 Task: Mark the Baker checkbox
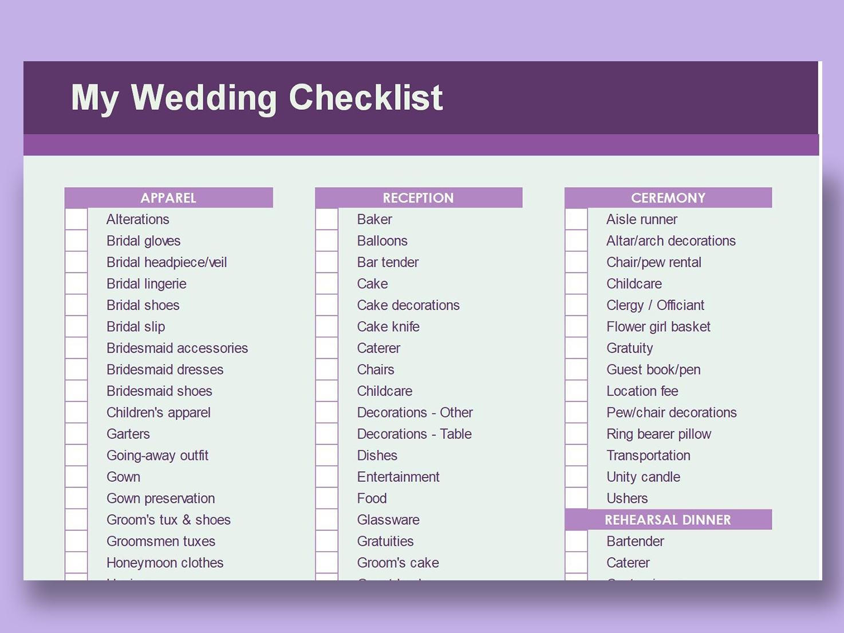click(x=327, y=219)
